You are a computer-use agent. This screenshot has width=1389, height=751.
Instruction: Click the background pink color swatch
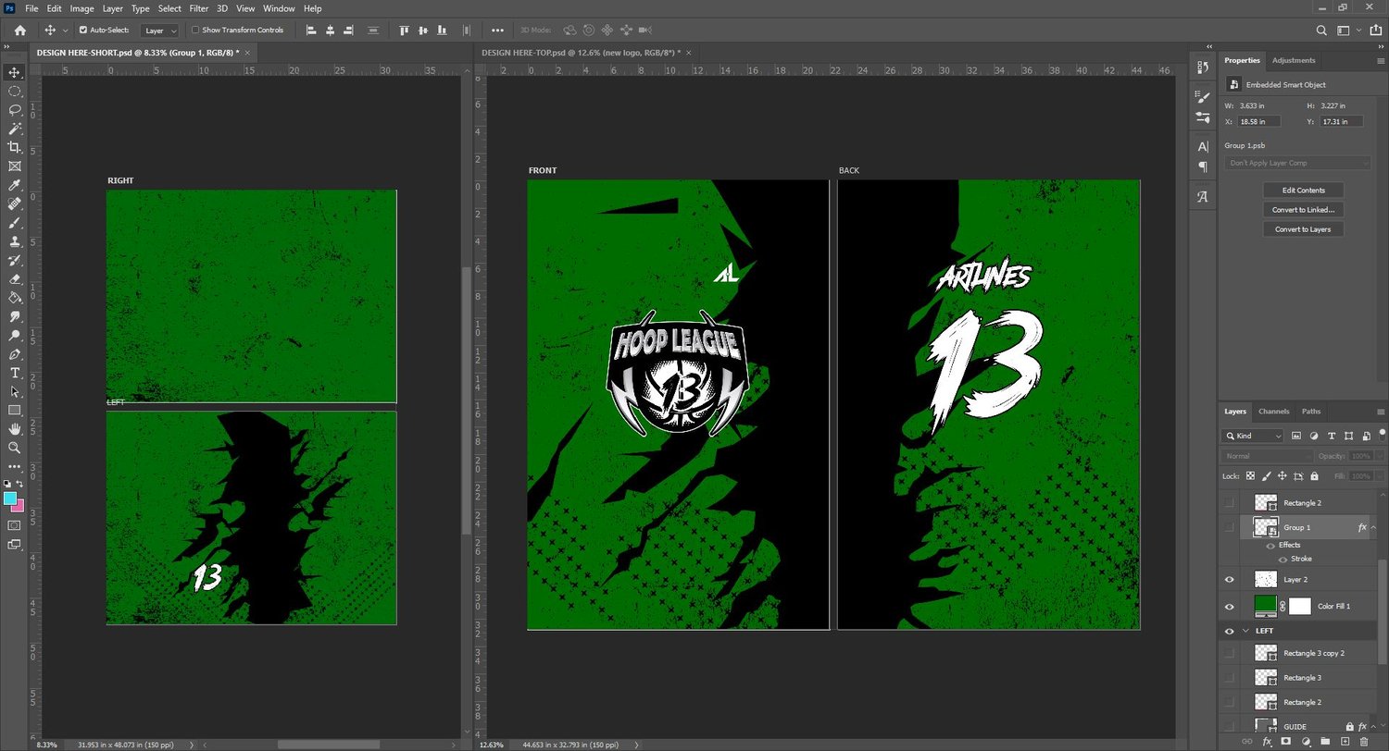(x=18, y=506)
